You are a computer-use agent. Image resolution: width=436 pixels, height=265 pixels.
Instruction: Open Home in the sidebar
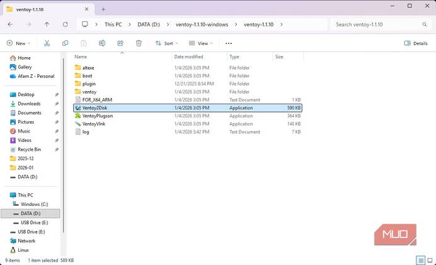(x=24, y=58)
